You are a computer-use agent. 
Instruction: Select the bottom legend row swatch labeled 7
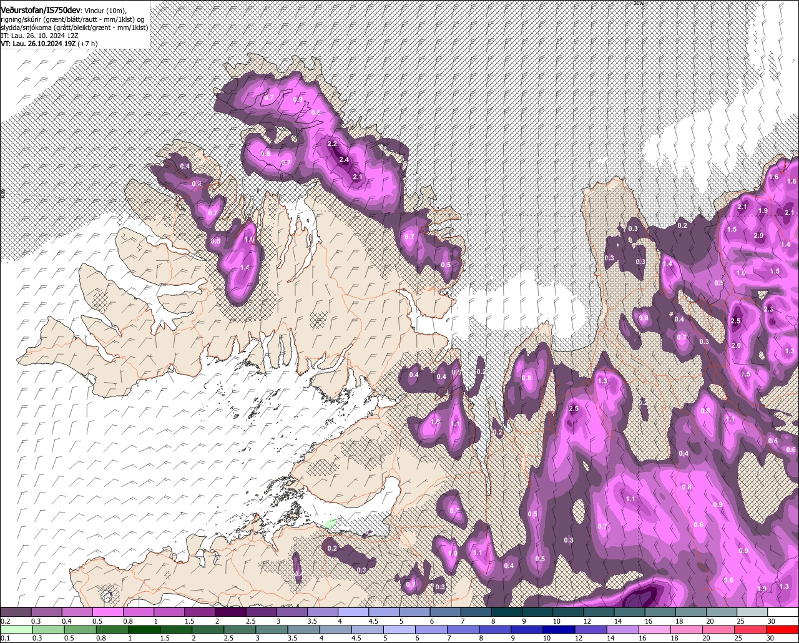coord(463,629)
